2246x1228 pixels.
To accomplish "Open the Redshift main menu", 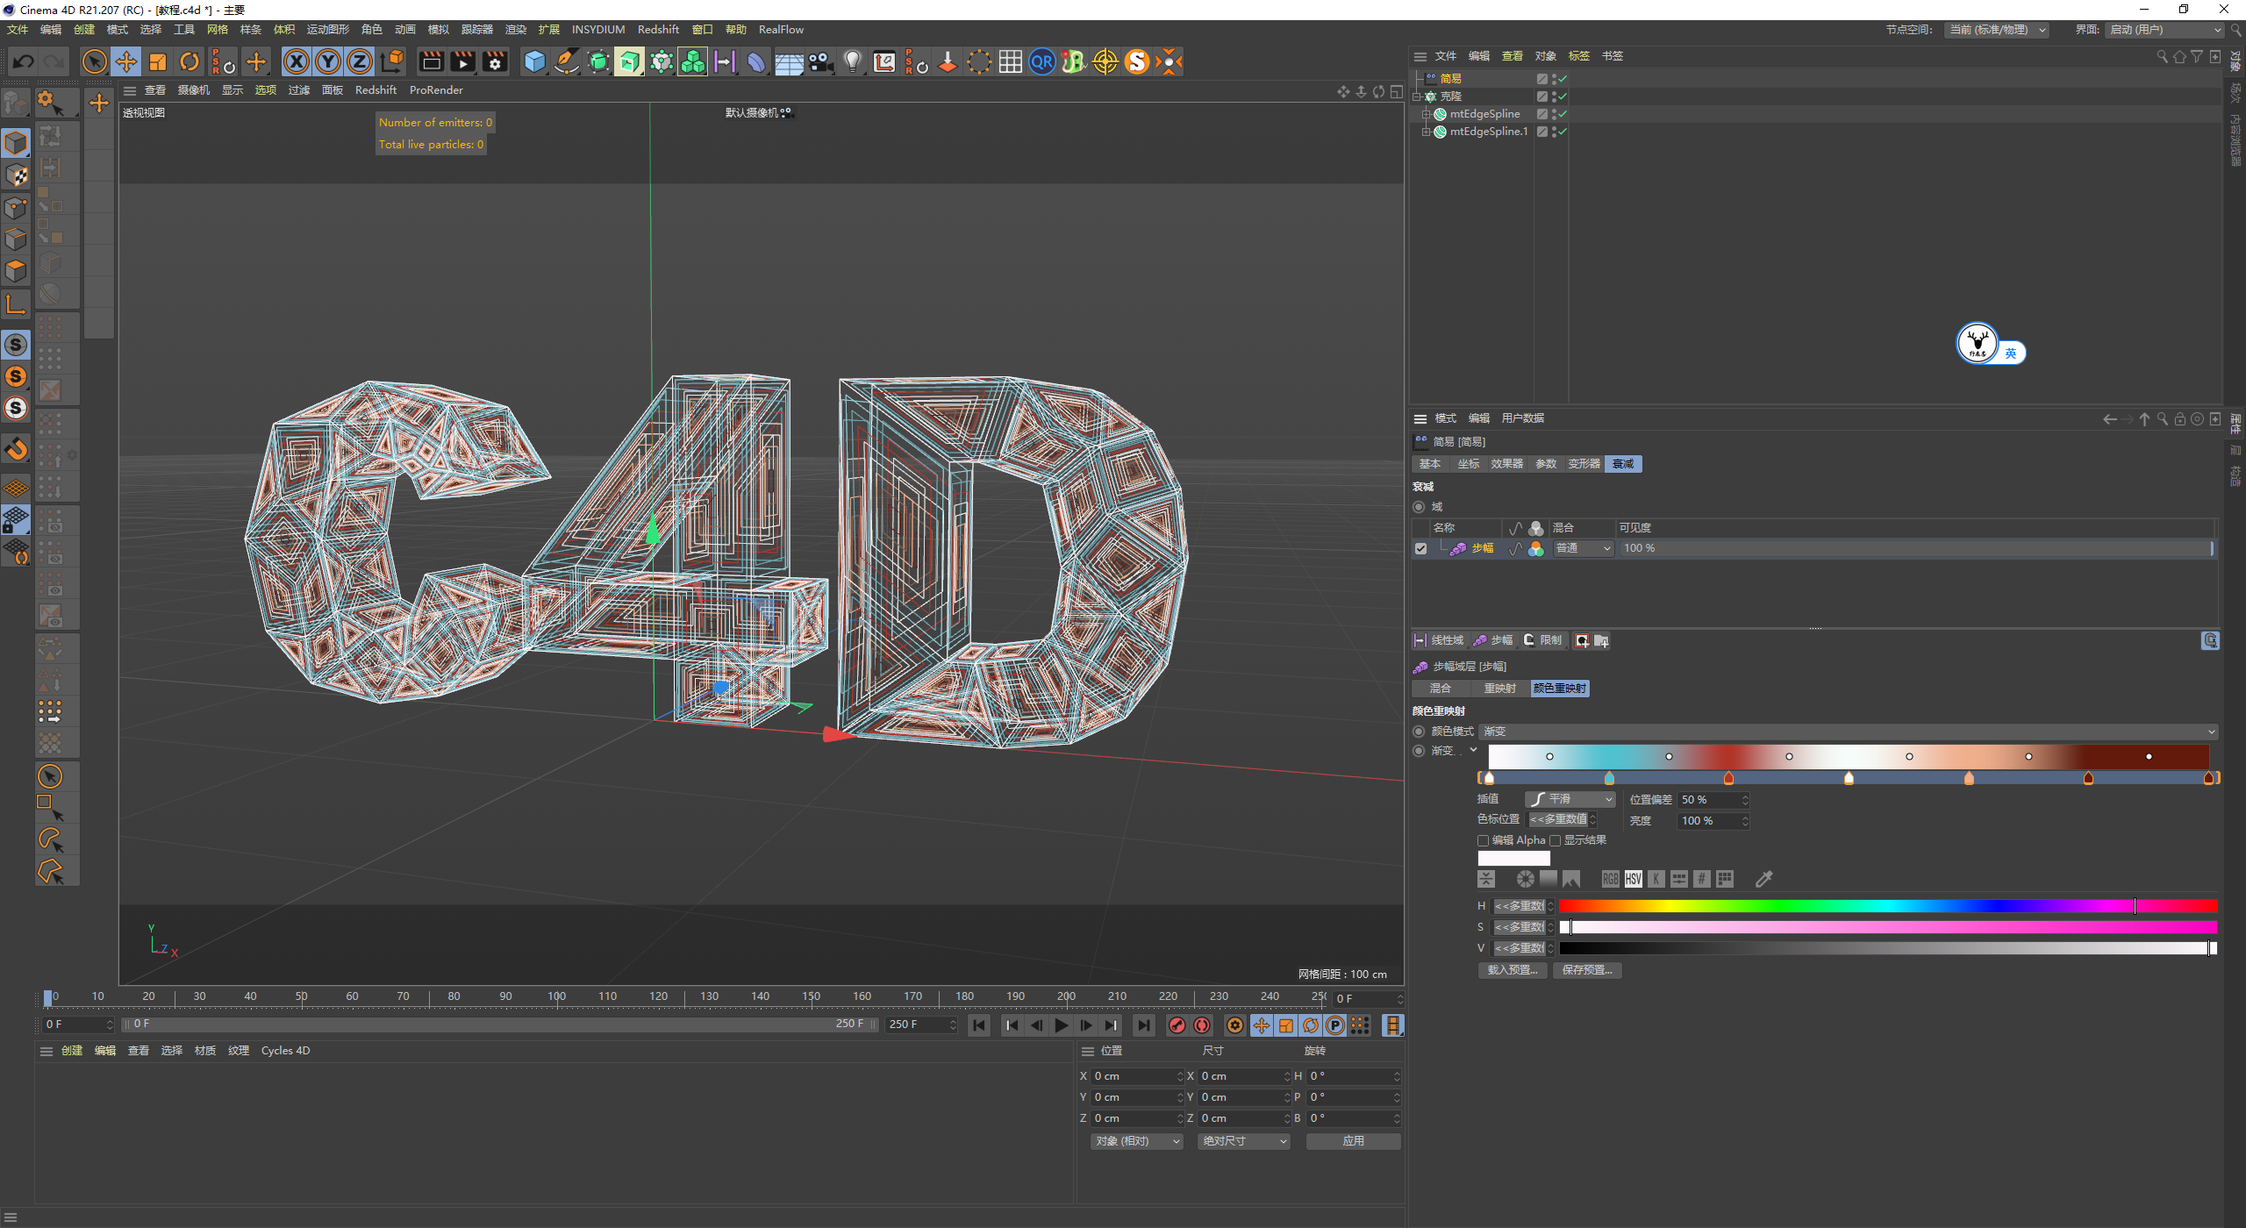I will coord(658,30).
